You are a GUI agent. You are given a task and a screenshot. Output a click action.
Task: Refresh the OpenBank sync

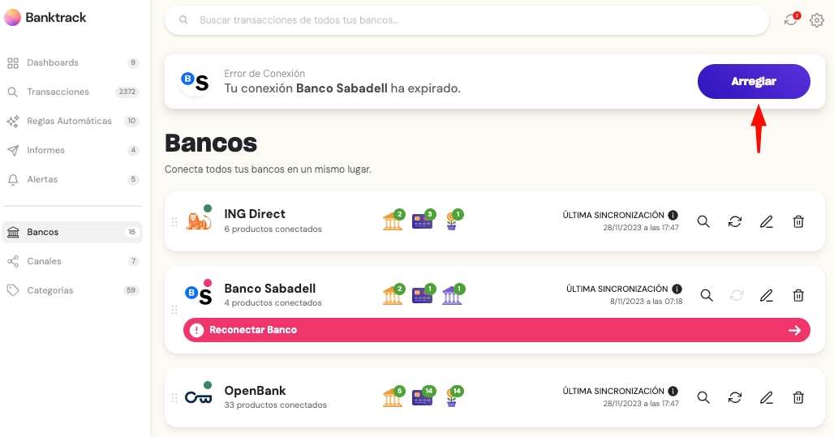tap(735, 397)
